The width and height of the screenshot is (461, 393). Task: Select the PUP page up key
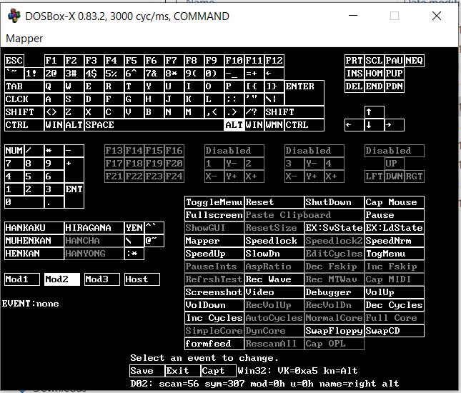tap(395, 73)
